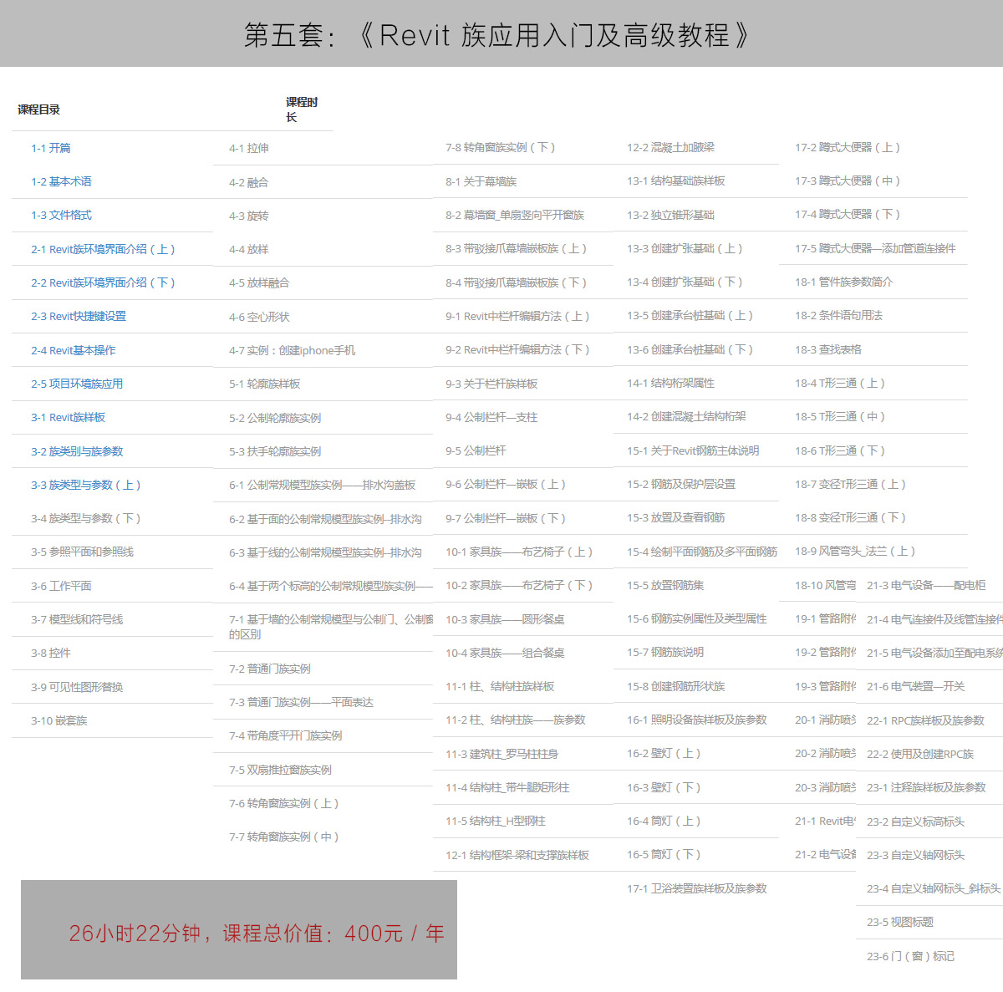Click 10-3 家具族——圆形餐桌
The height and width of the screenshot is (992, 1003).
pos(505,619)
